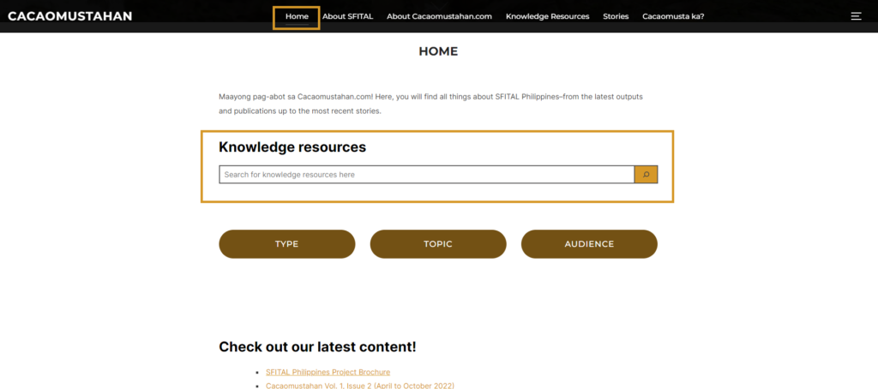The height and width of the screenshot is (389, 878).
Task: Open Knowledge Resources in the navigation
Action: pyautogui.click(x=548, y=16)
